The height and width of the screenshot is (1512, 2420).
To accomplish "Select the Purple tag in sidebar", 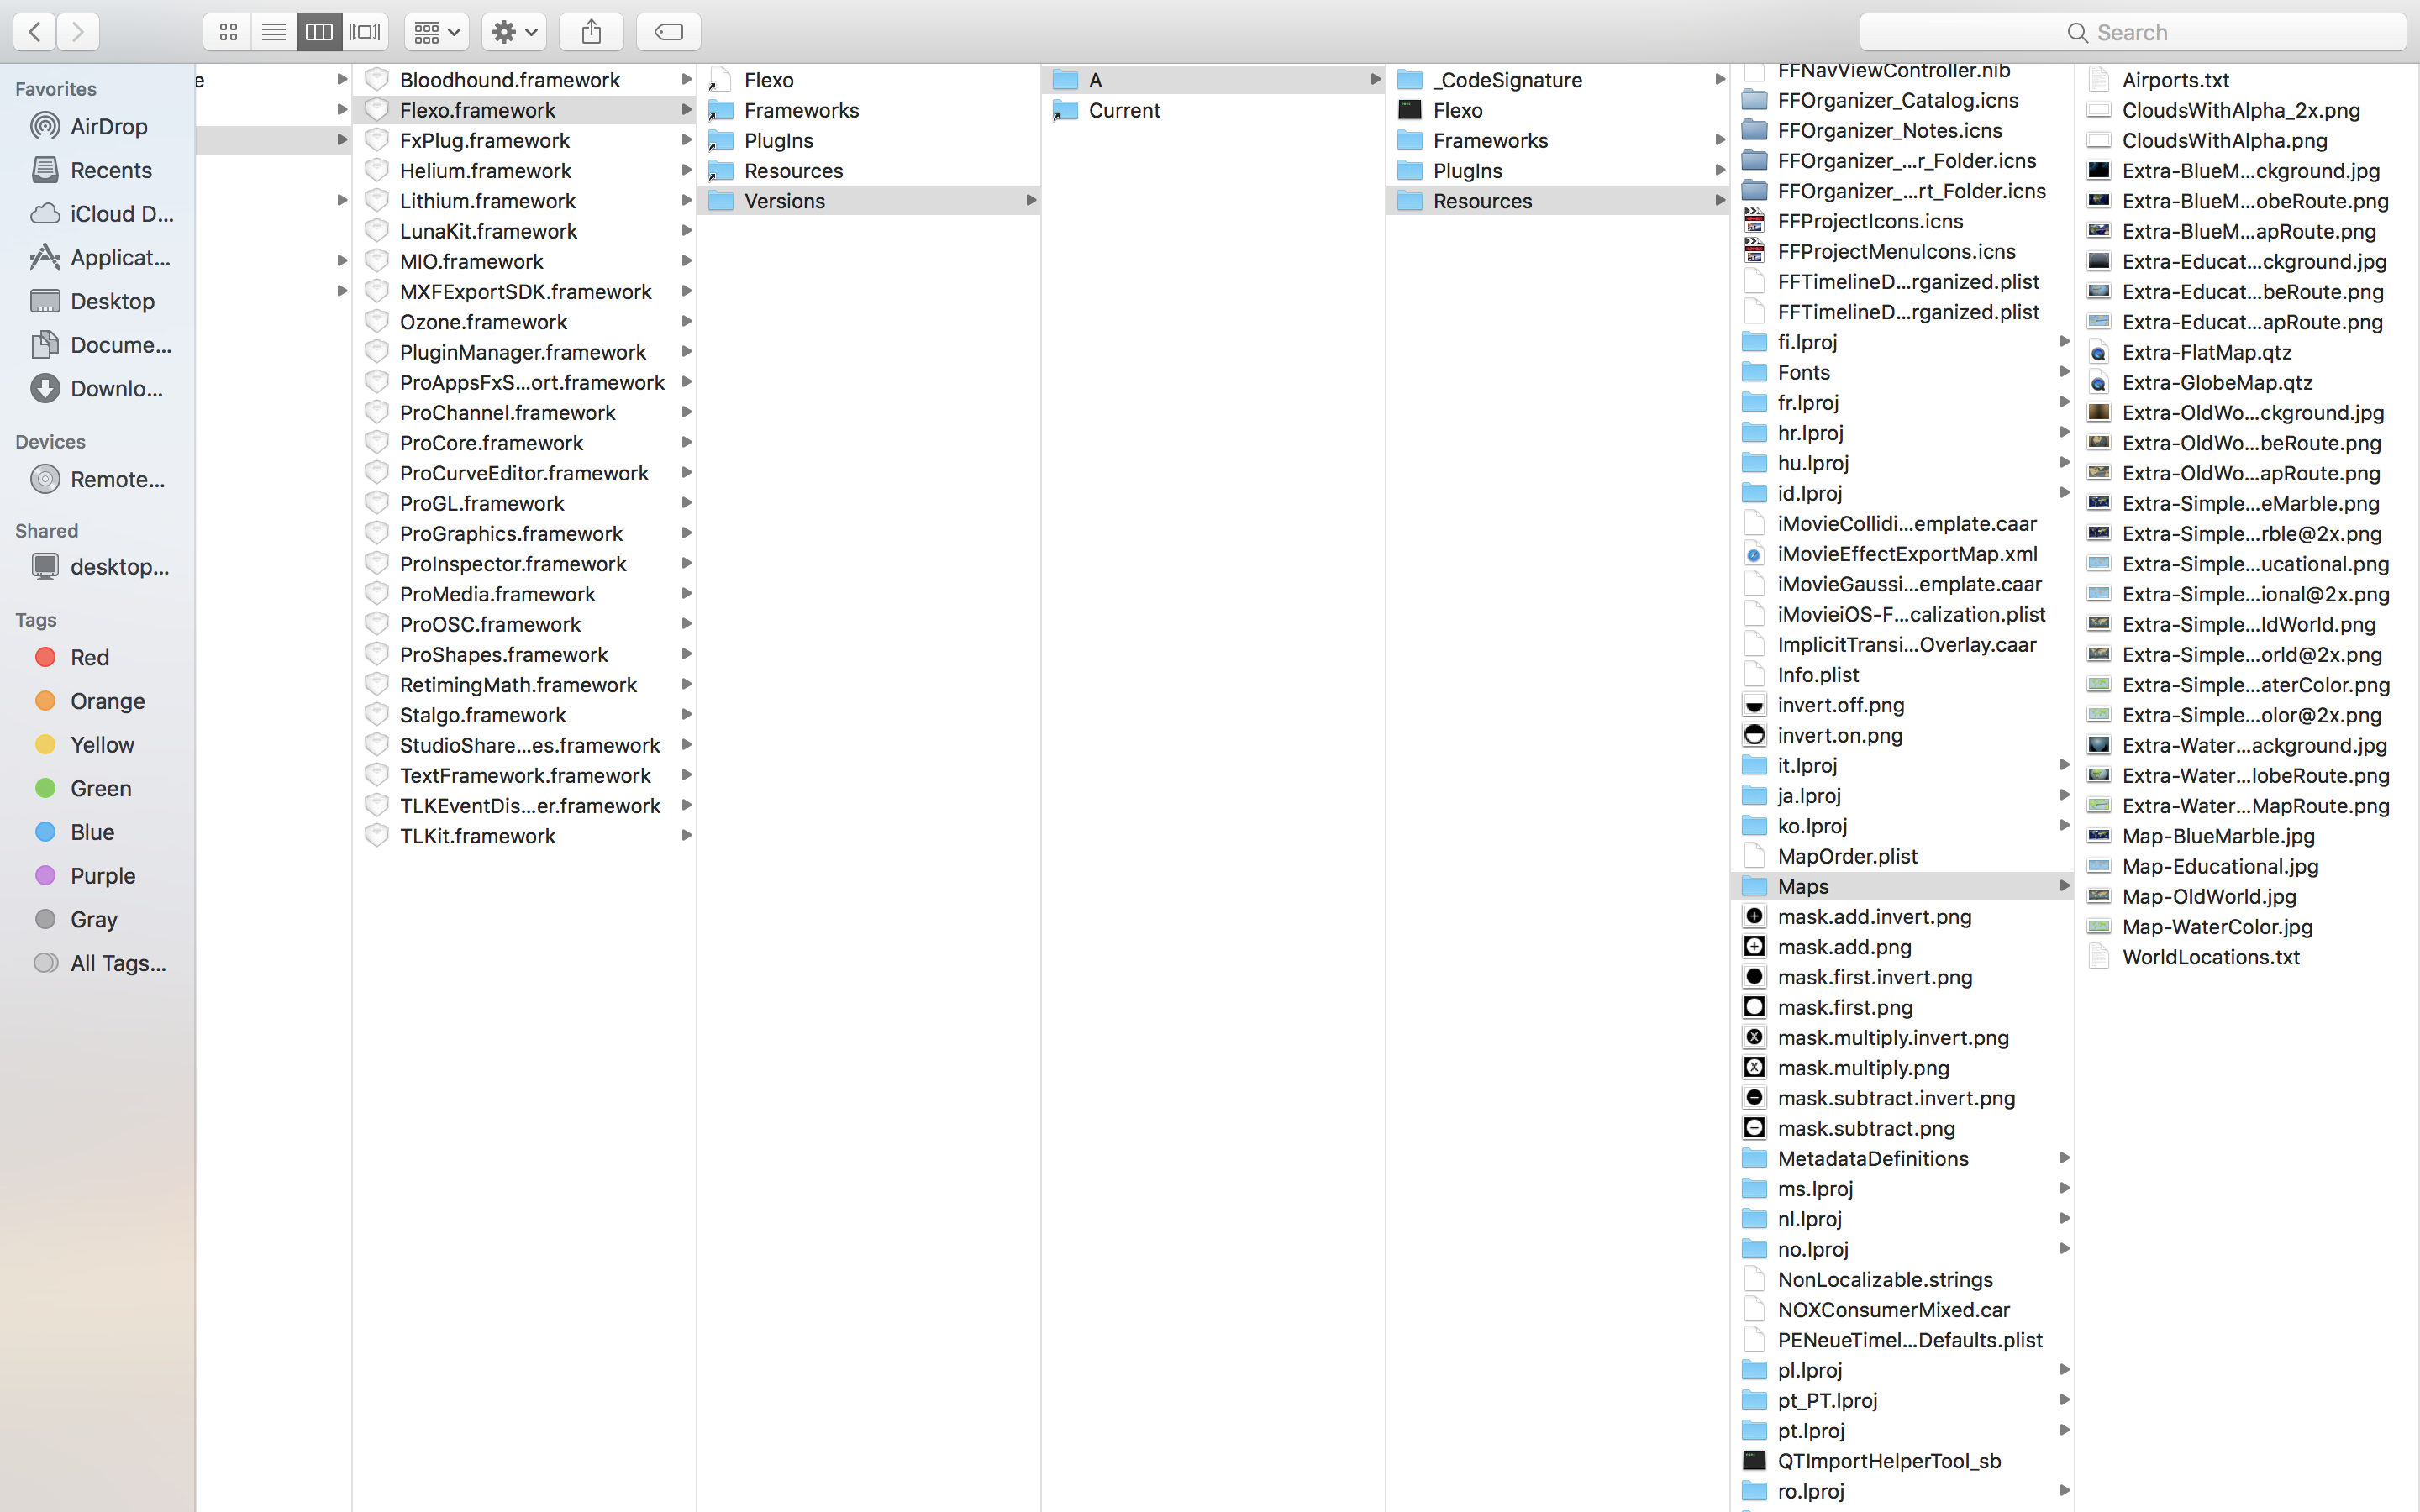I will 102,876.
